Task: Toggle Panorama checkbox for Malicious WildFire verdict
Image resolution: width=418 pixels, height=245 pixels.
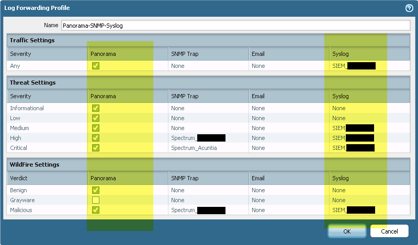Action: pos(95,210)
